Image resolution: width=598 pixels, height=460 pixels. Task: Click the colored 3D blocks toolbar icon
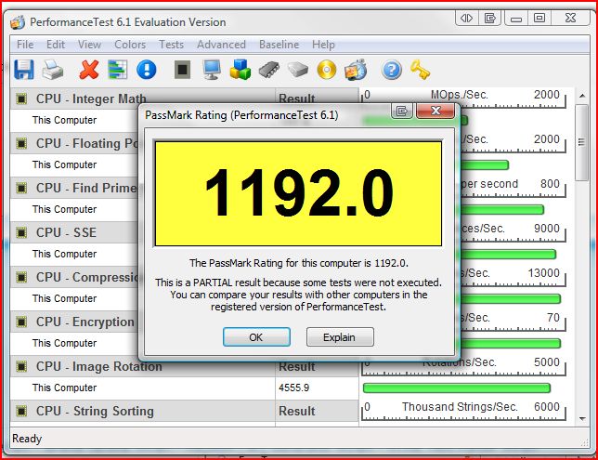coord(240,70)
